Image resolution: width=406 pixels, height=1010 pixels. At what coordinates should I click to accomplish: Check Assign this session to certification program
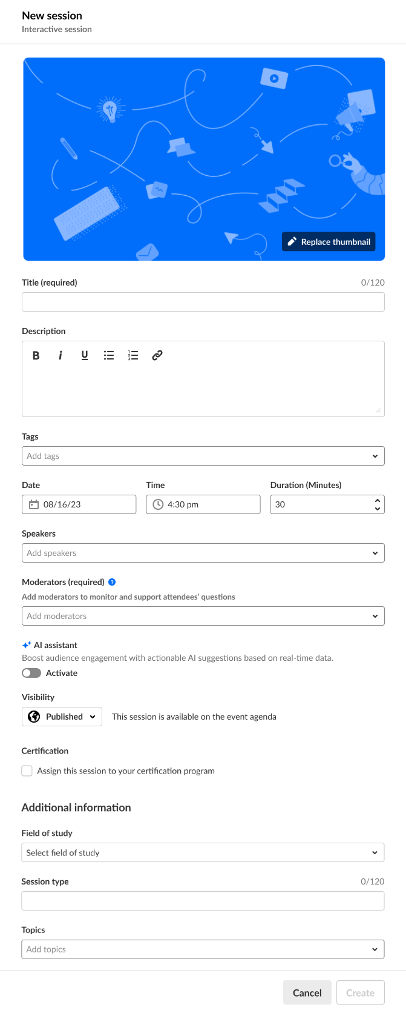pyautogui.click(x=27, y=771)
